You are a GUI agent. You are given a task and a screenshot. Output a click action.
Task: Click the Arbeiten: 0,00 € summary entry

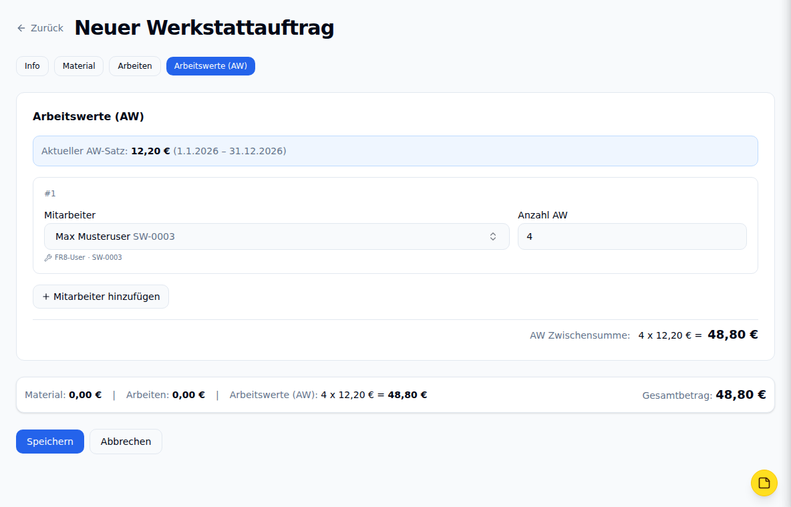pos(166,395)
